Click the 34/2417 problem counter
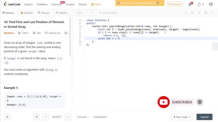Screen dimensions: 218x122 tap(57, 117)
